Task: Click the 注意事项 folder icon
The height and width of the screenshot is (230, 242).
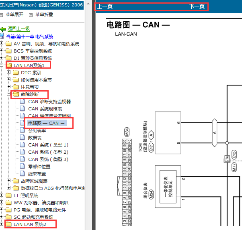Action: 16,87
